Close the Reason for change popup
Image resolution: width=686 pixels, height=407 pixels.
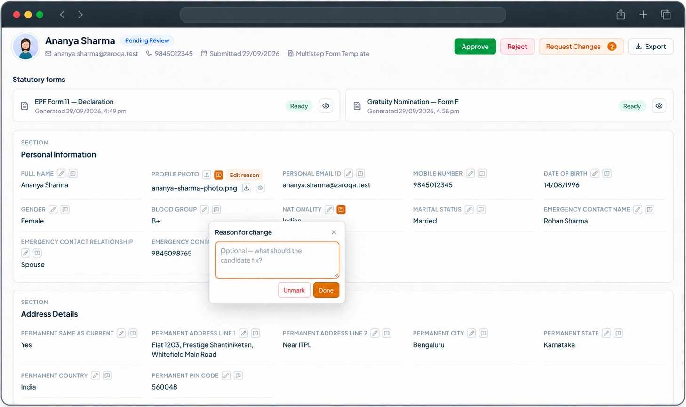click(334, 232)
